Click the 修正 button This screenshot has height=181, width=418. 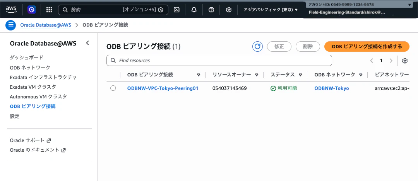(279, 47)
